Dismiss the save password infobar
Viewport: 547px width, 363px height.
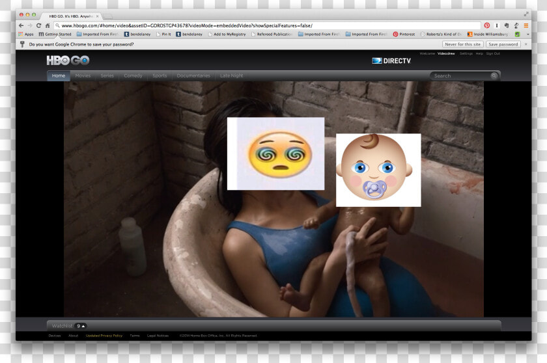point(526,44)
